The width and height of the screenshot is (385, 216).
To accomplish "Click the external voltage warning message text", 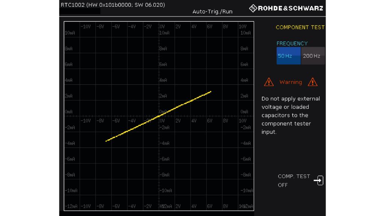I will (291, 115).
